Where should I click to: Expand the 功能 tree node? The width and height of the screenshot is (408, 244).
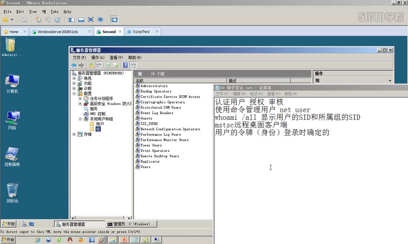click(x=74, y=83)
